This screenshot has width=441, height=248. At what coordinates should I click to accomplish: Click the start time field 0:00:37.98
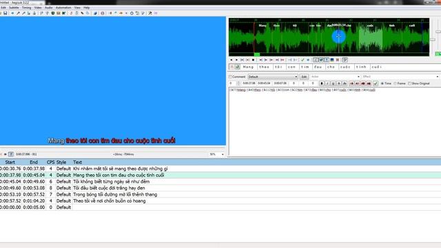point(249,83)
